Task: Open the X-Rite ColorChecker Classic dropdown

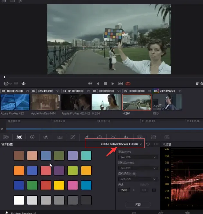Action: pos(121,144)
